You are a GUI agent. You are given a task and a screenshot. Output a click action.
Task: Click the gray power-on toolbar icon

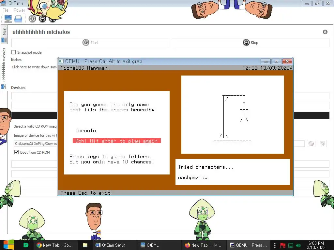(32, 19)
